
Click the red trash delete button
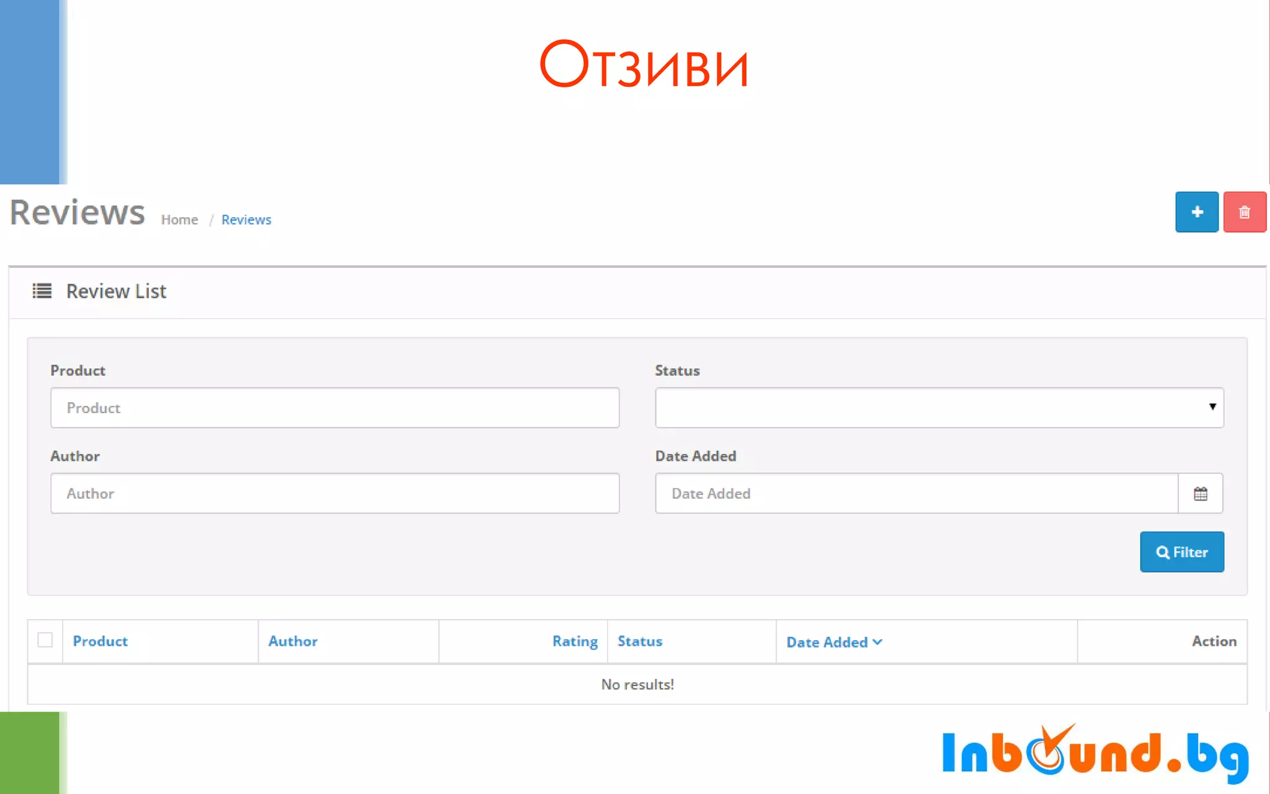pos(1245,212)
